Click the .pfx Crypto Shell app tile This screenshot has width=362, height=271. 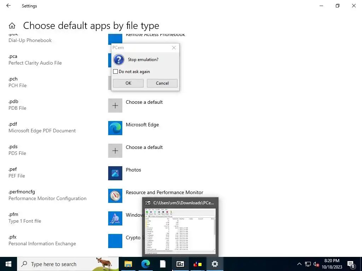click(115, 241)
